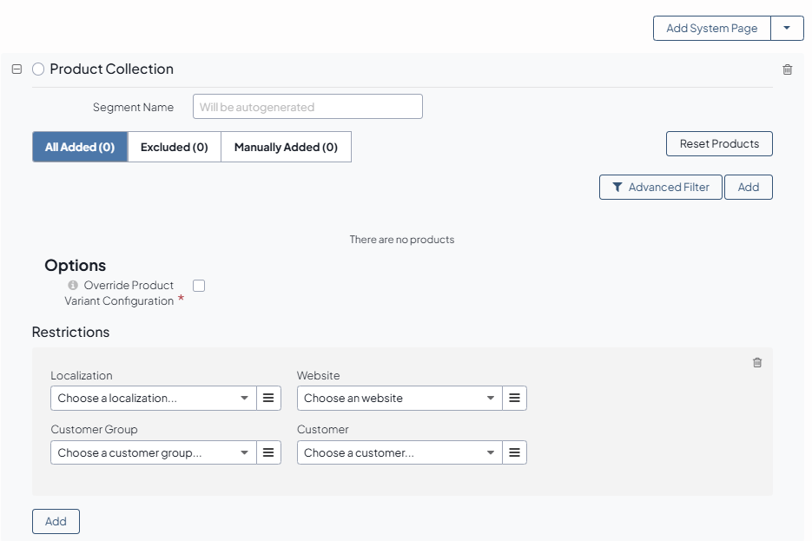Expand the Choose a customer group dropdown

pos(154,452)
